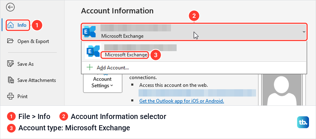
Task: Choose the Microsoft Exchange account in the list
Action: (x=194, y=51)
